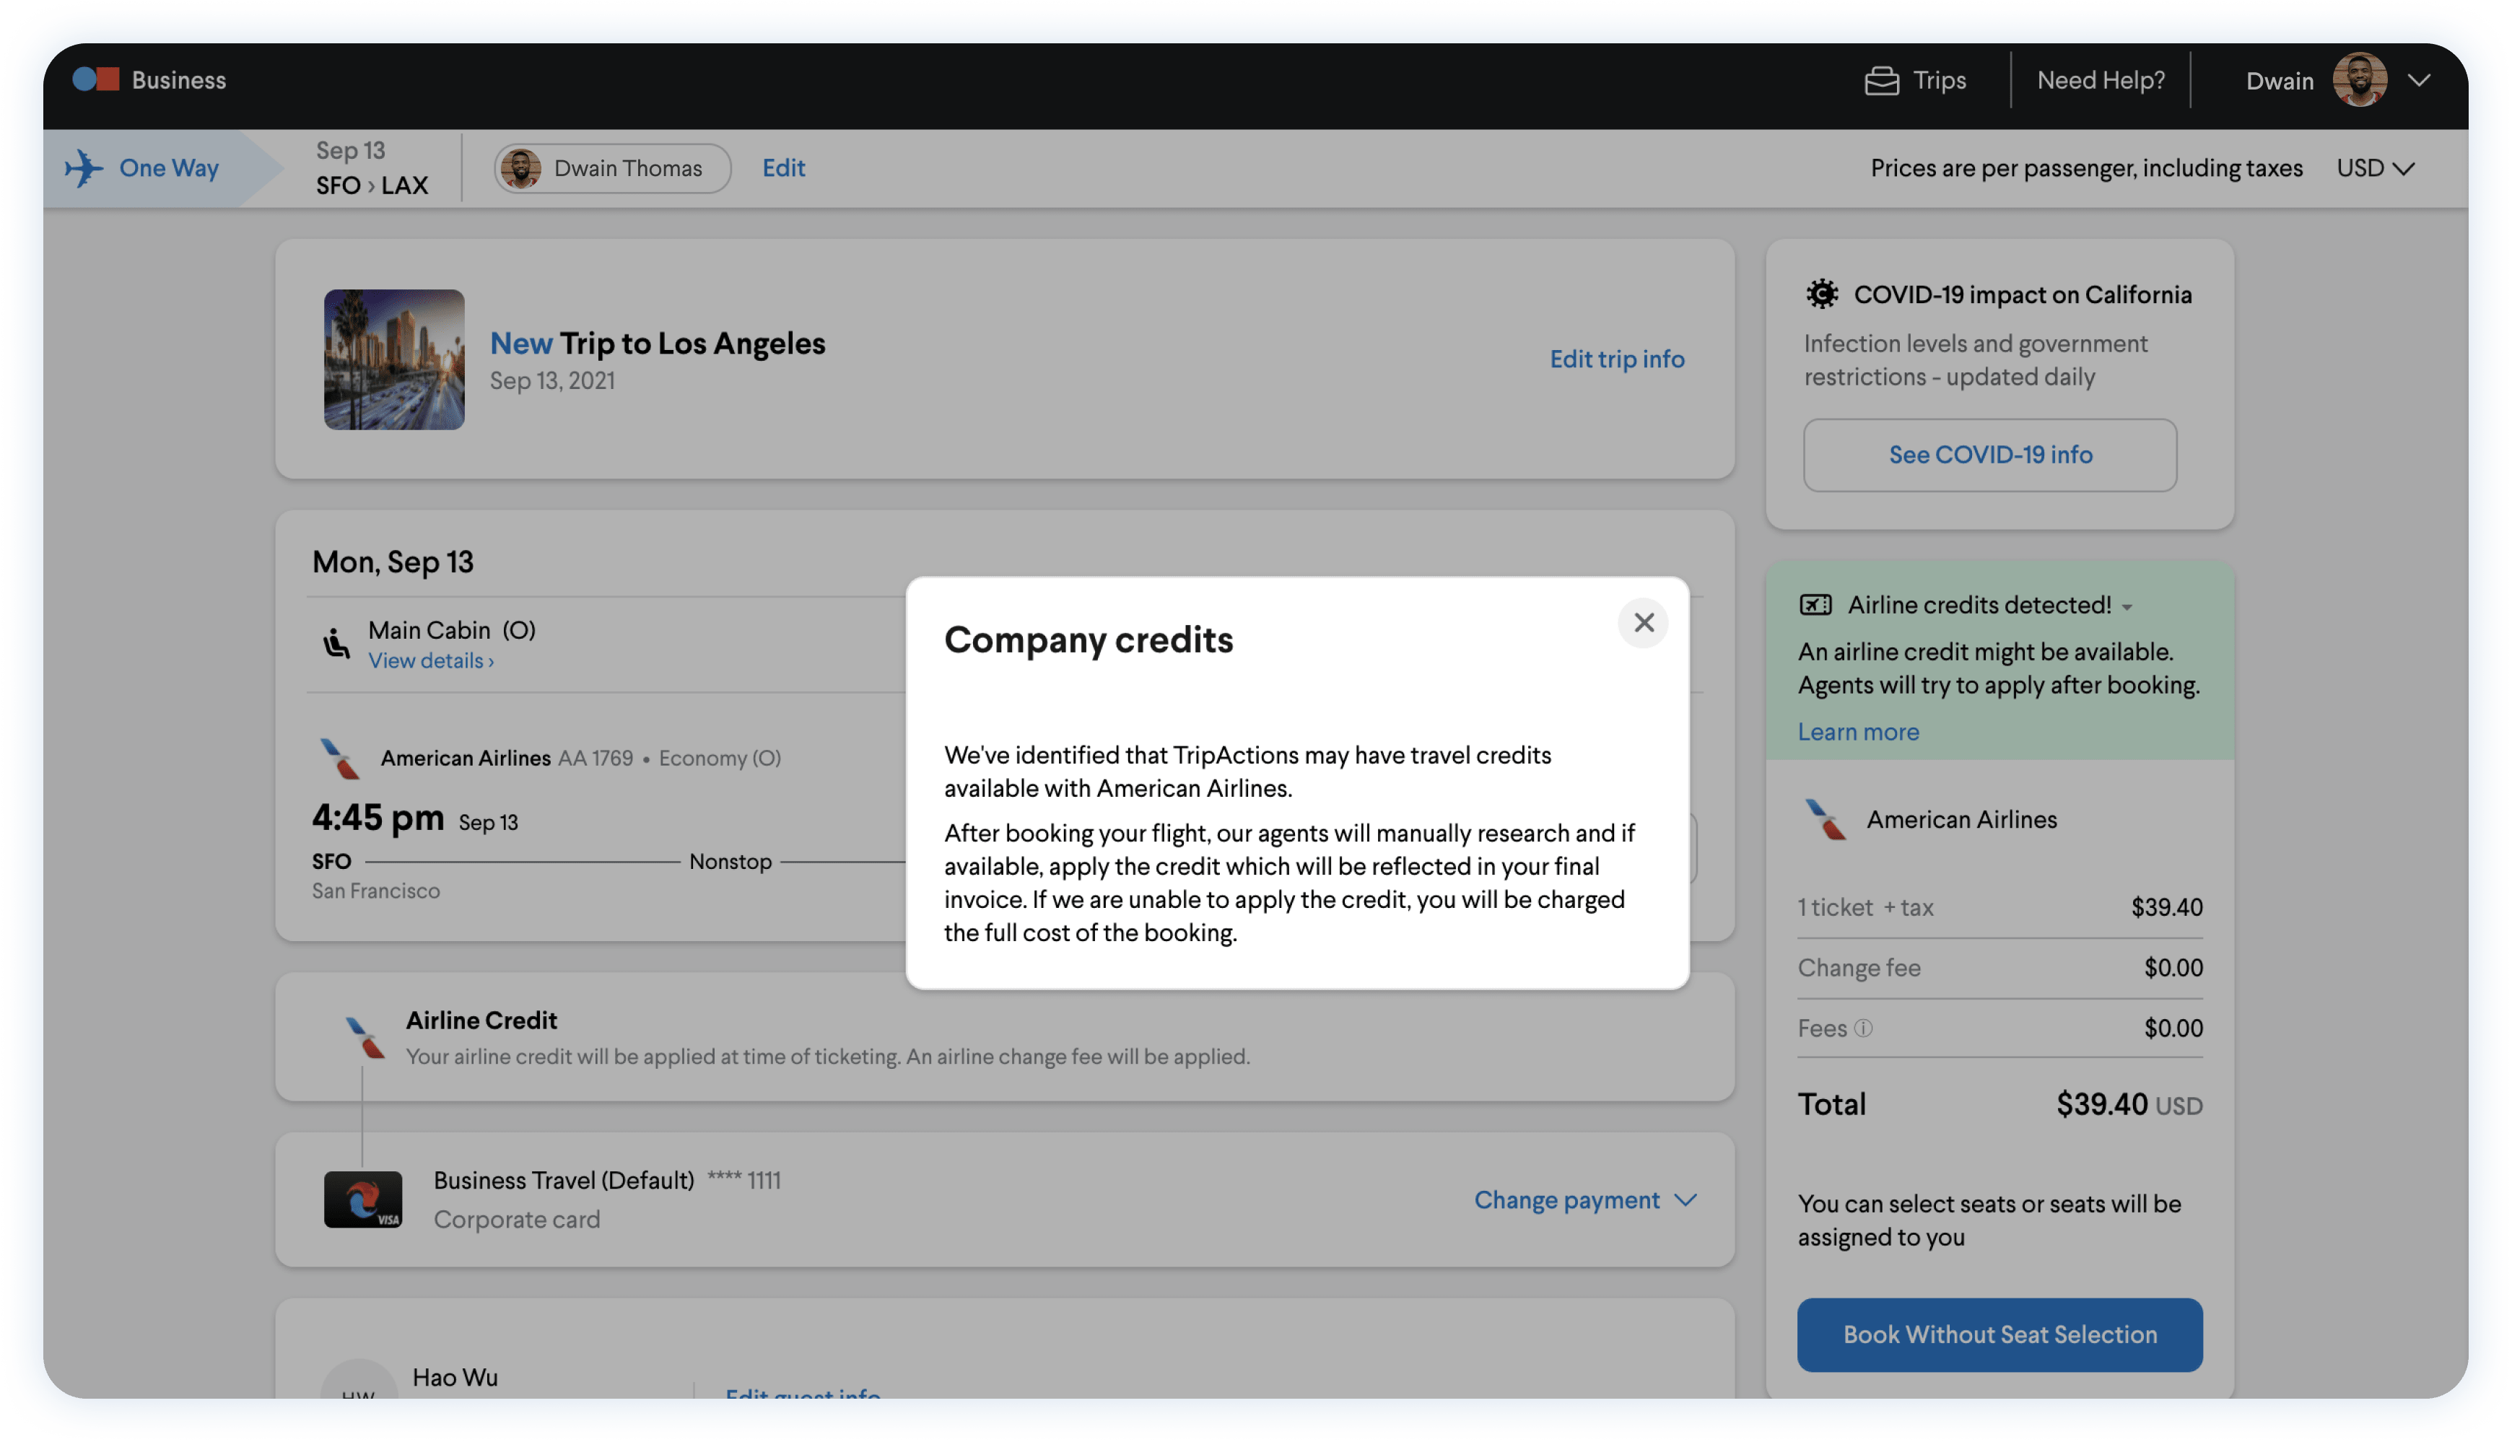Click Dwain's profile avatar
The height and width of the screenshot is (1442, 2512).
(x=2360, y=79)
